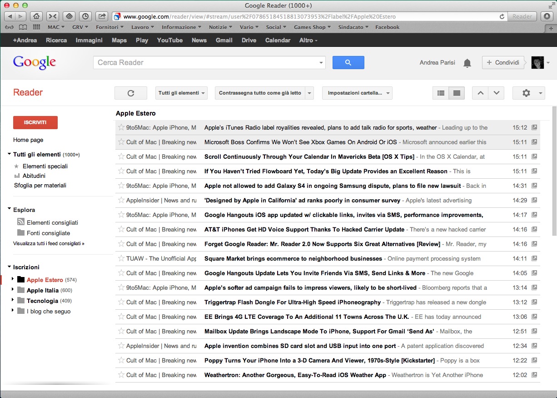557x398 pixels.
Task: Jump to next item with the down chevron
Action: 497,93
